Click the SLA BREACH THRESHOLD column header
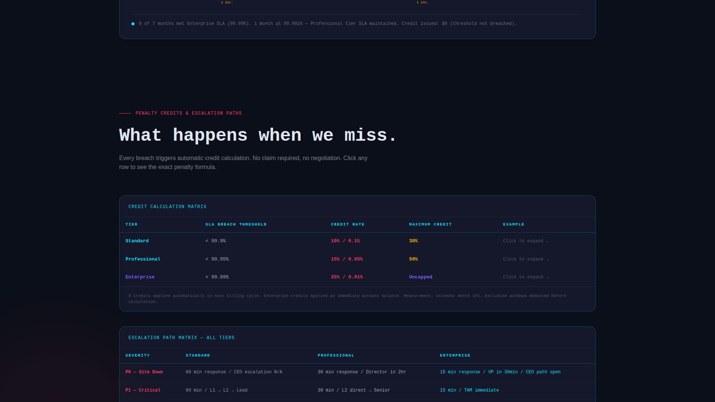This screenshot has width=715, height=402. click(x=236, y=224)
